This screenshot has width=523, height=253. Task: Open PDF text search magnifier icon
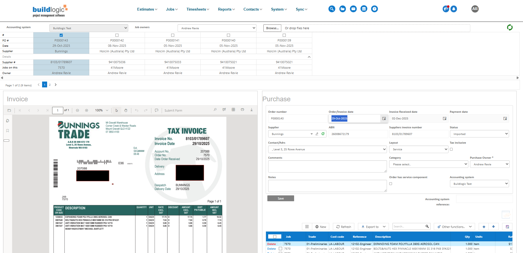point(215,110)
